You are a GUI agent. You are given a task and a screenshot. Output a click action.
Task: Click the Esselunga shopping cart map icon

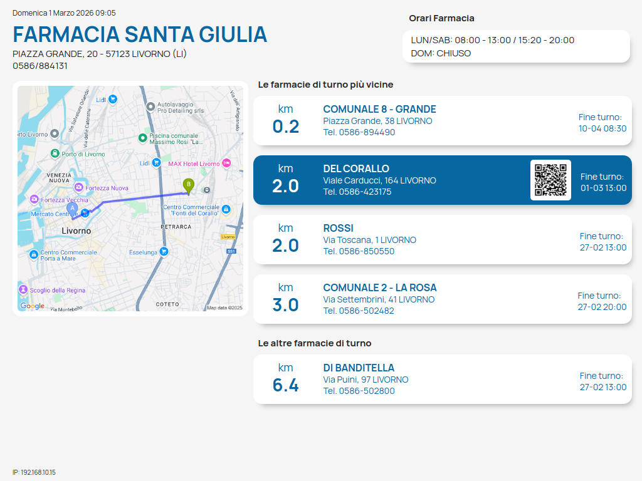(x=164, y=252)
